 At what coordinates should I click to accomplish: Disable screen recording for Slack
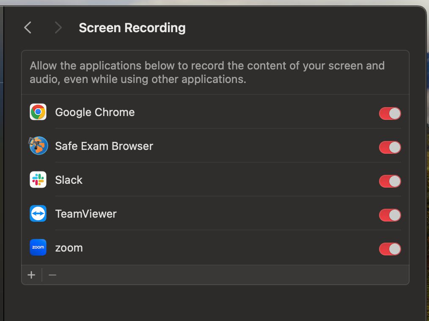pyautogui.click(x=390, y=181)
